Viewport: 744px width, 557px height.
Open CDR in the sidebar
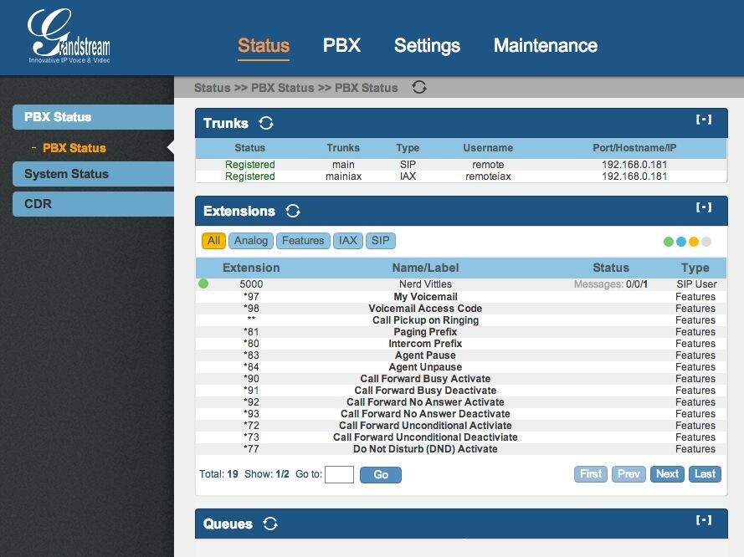coord(94,204)
